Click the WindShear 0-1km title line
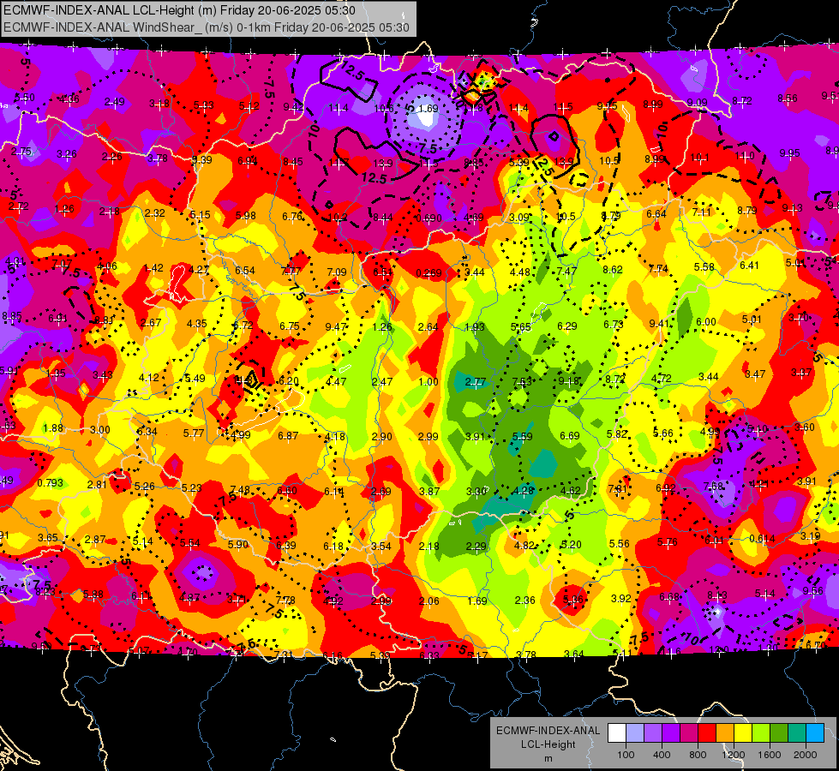Viewport: 839px width, 771px height. pos(206,27)
